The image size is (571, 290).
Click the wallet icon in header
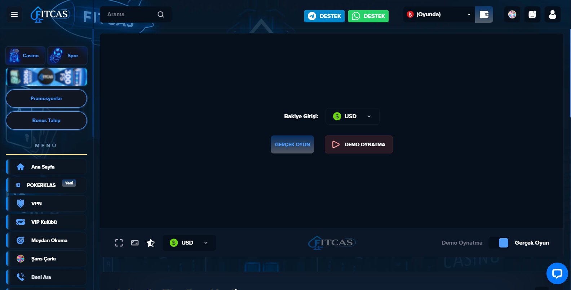tap(484, 14)
